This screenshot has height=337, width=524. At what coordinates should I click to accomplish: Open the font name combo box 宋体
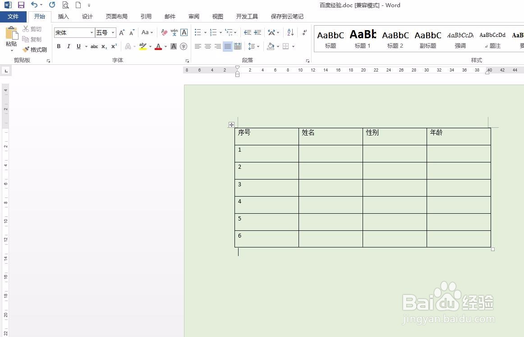[x=74, y=32]
